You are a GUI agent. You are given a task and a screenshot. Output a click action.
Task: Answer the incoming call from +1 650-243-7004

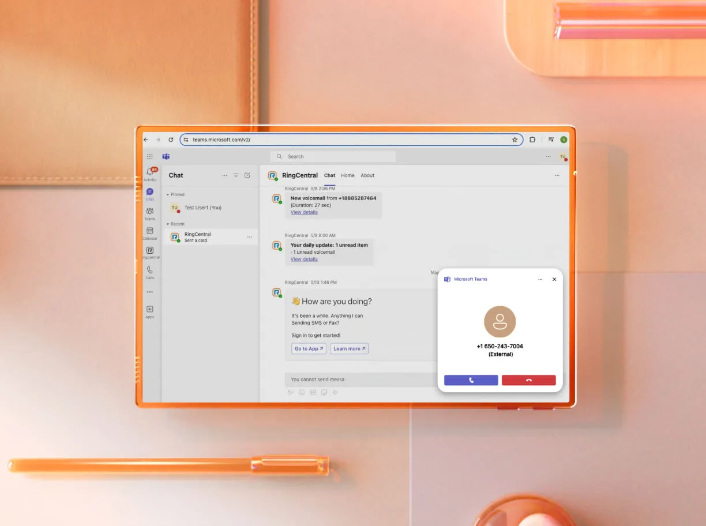click(x=471, y=380)
